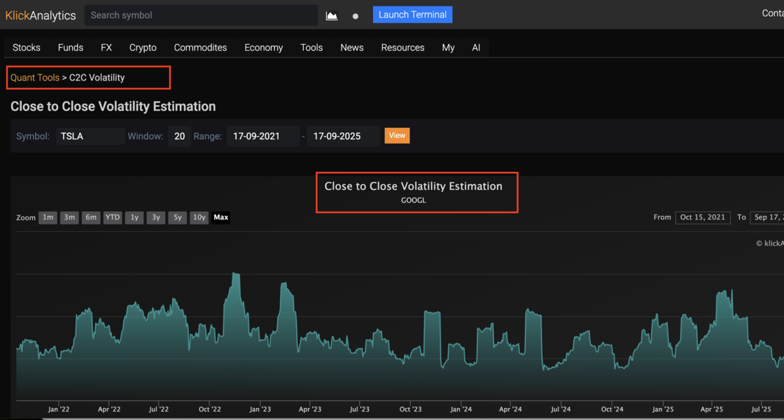Edit the TSLA symbol field
This screenshot has width=784, height=420.
pos(90,136)
